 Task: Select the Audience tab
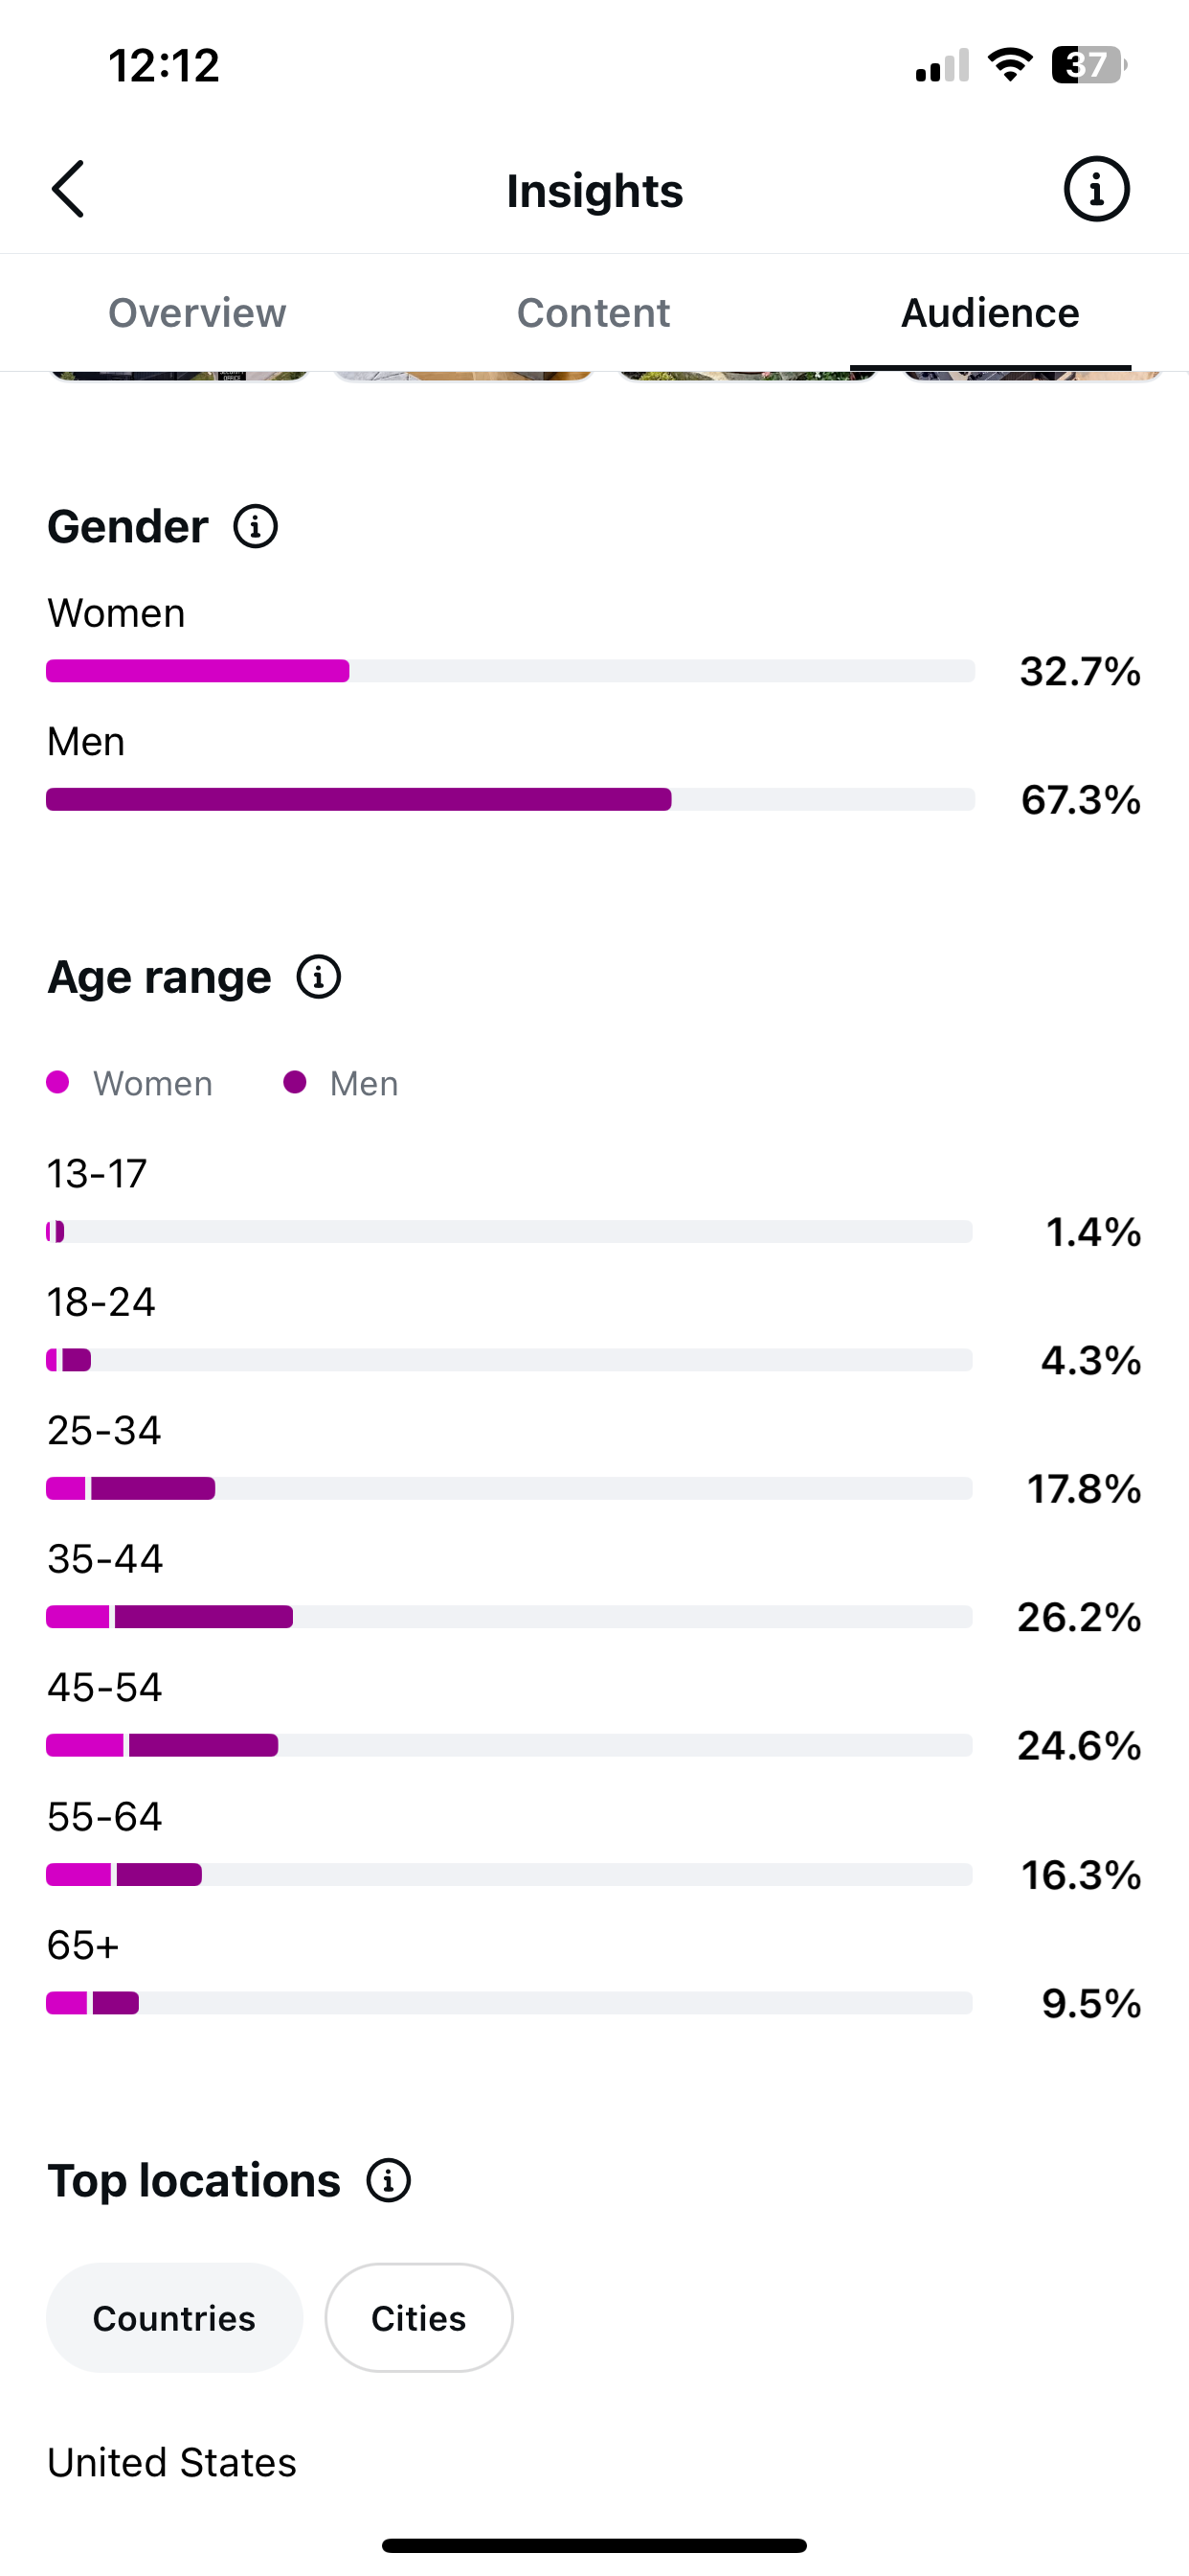click(990, 313)
